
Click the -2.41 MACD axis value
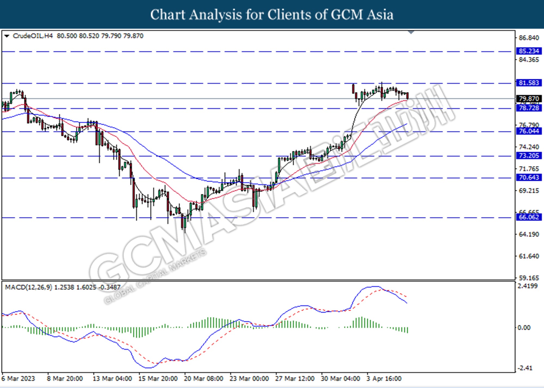[525, 368]
